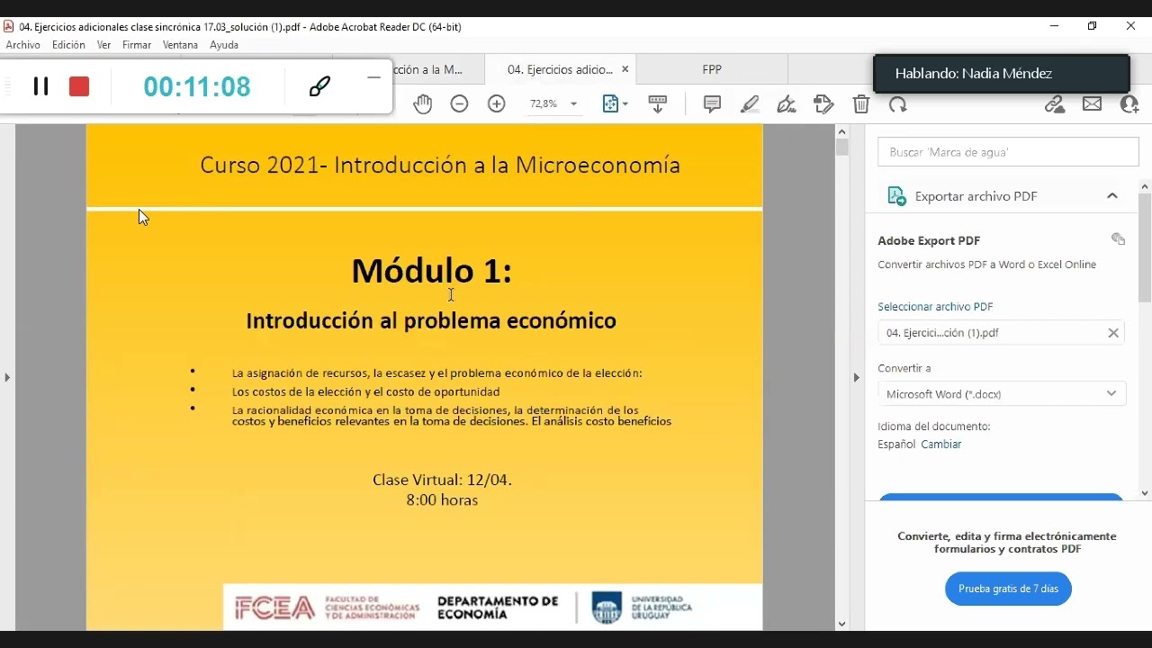Share a link to the file

coord(1055,104)
